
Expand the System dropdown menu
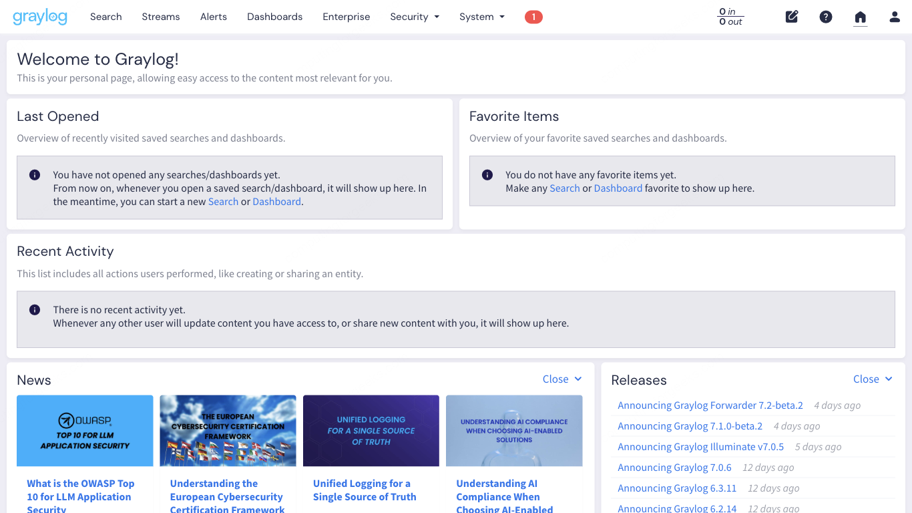coord(481,17)
